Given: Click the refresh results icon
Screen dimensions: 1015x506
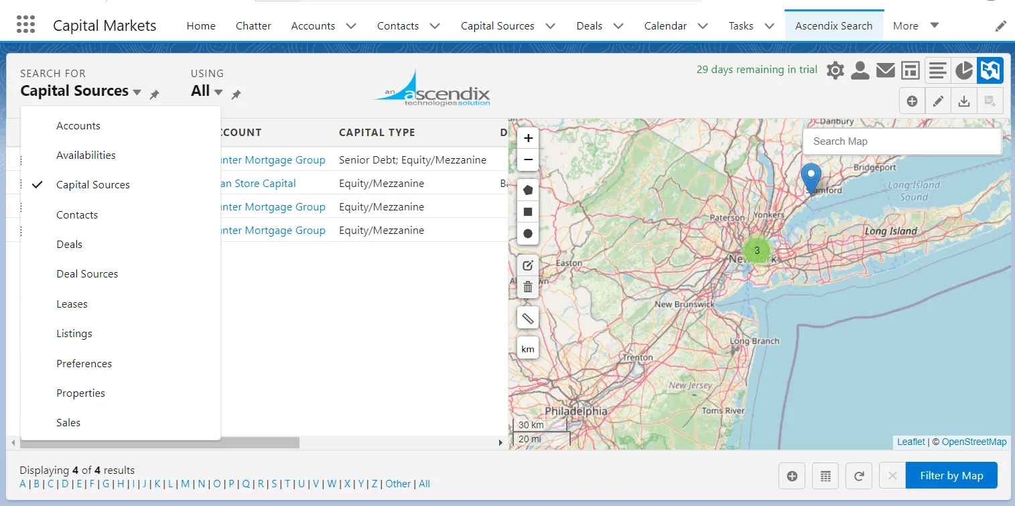Looking at the screenshot, I should (x=859, y=476).
